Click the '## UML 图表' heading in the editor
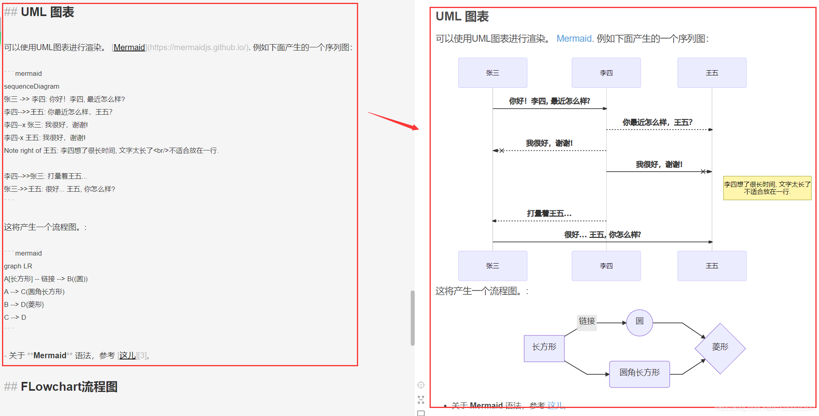This screenshot has height=416, width=819. click(x=39, y=12)
